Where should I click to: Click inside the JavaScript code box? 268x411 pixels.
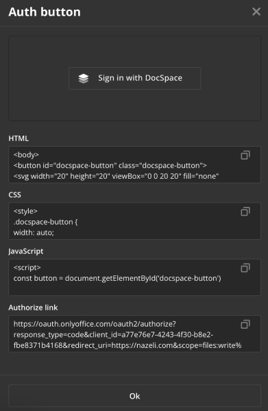[135, 277]
